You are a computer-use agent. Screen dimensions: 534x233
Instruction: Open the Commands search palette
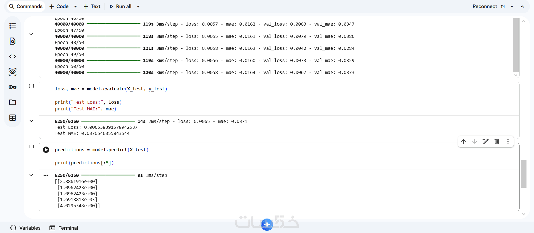coord(26,6)
